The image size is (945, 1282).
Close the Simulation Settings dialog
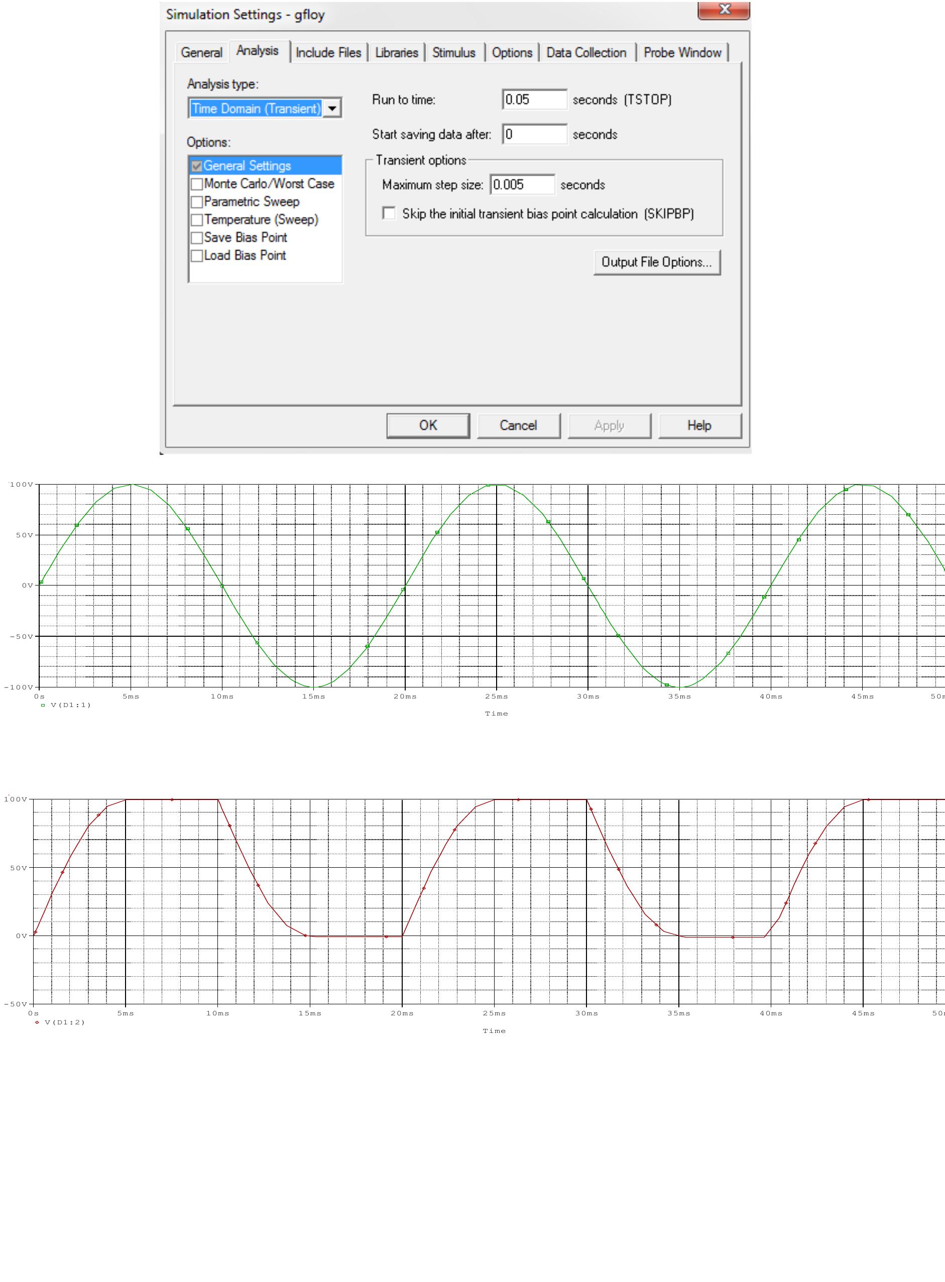coord(724,10)
